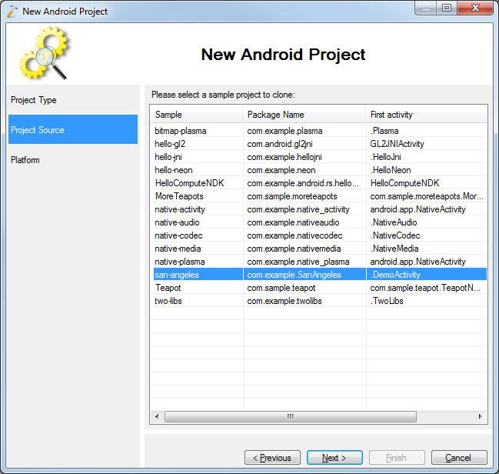Click package com.example.native_activity
499x474 pixels.
[298, 209]
